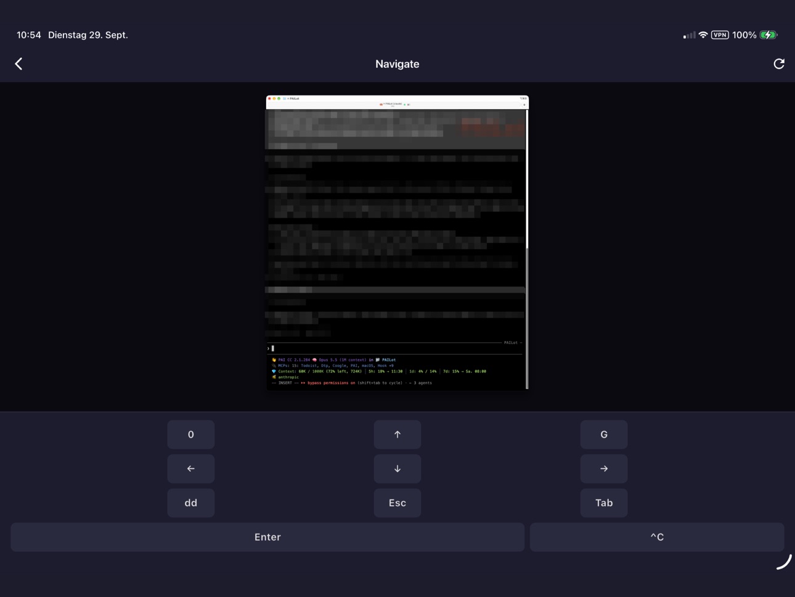The height and width of the screenshot is (597, 795).
Task: Click the terminal prompt input line
Action: coord(394,348)
